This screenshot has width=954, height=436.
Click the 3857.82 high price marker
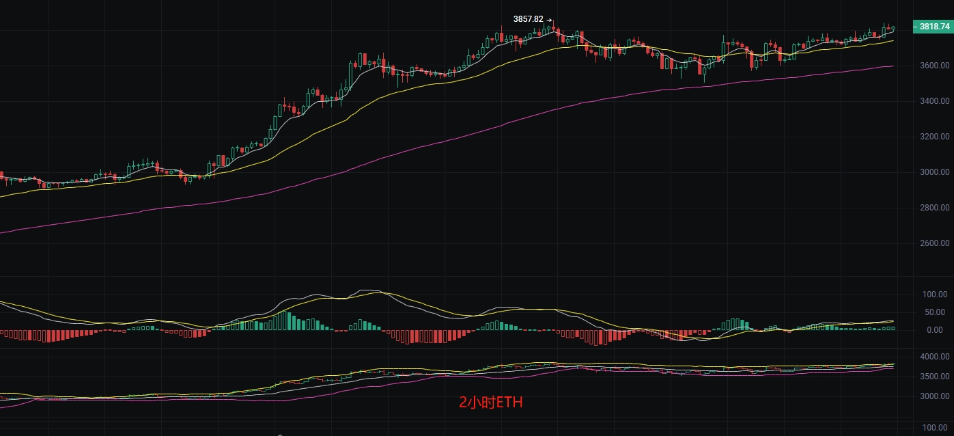tap(529, 19)
